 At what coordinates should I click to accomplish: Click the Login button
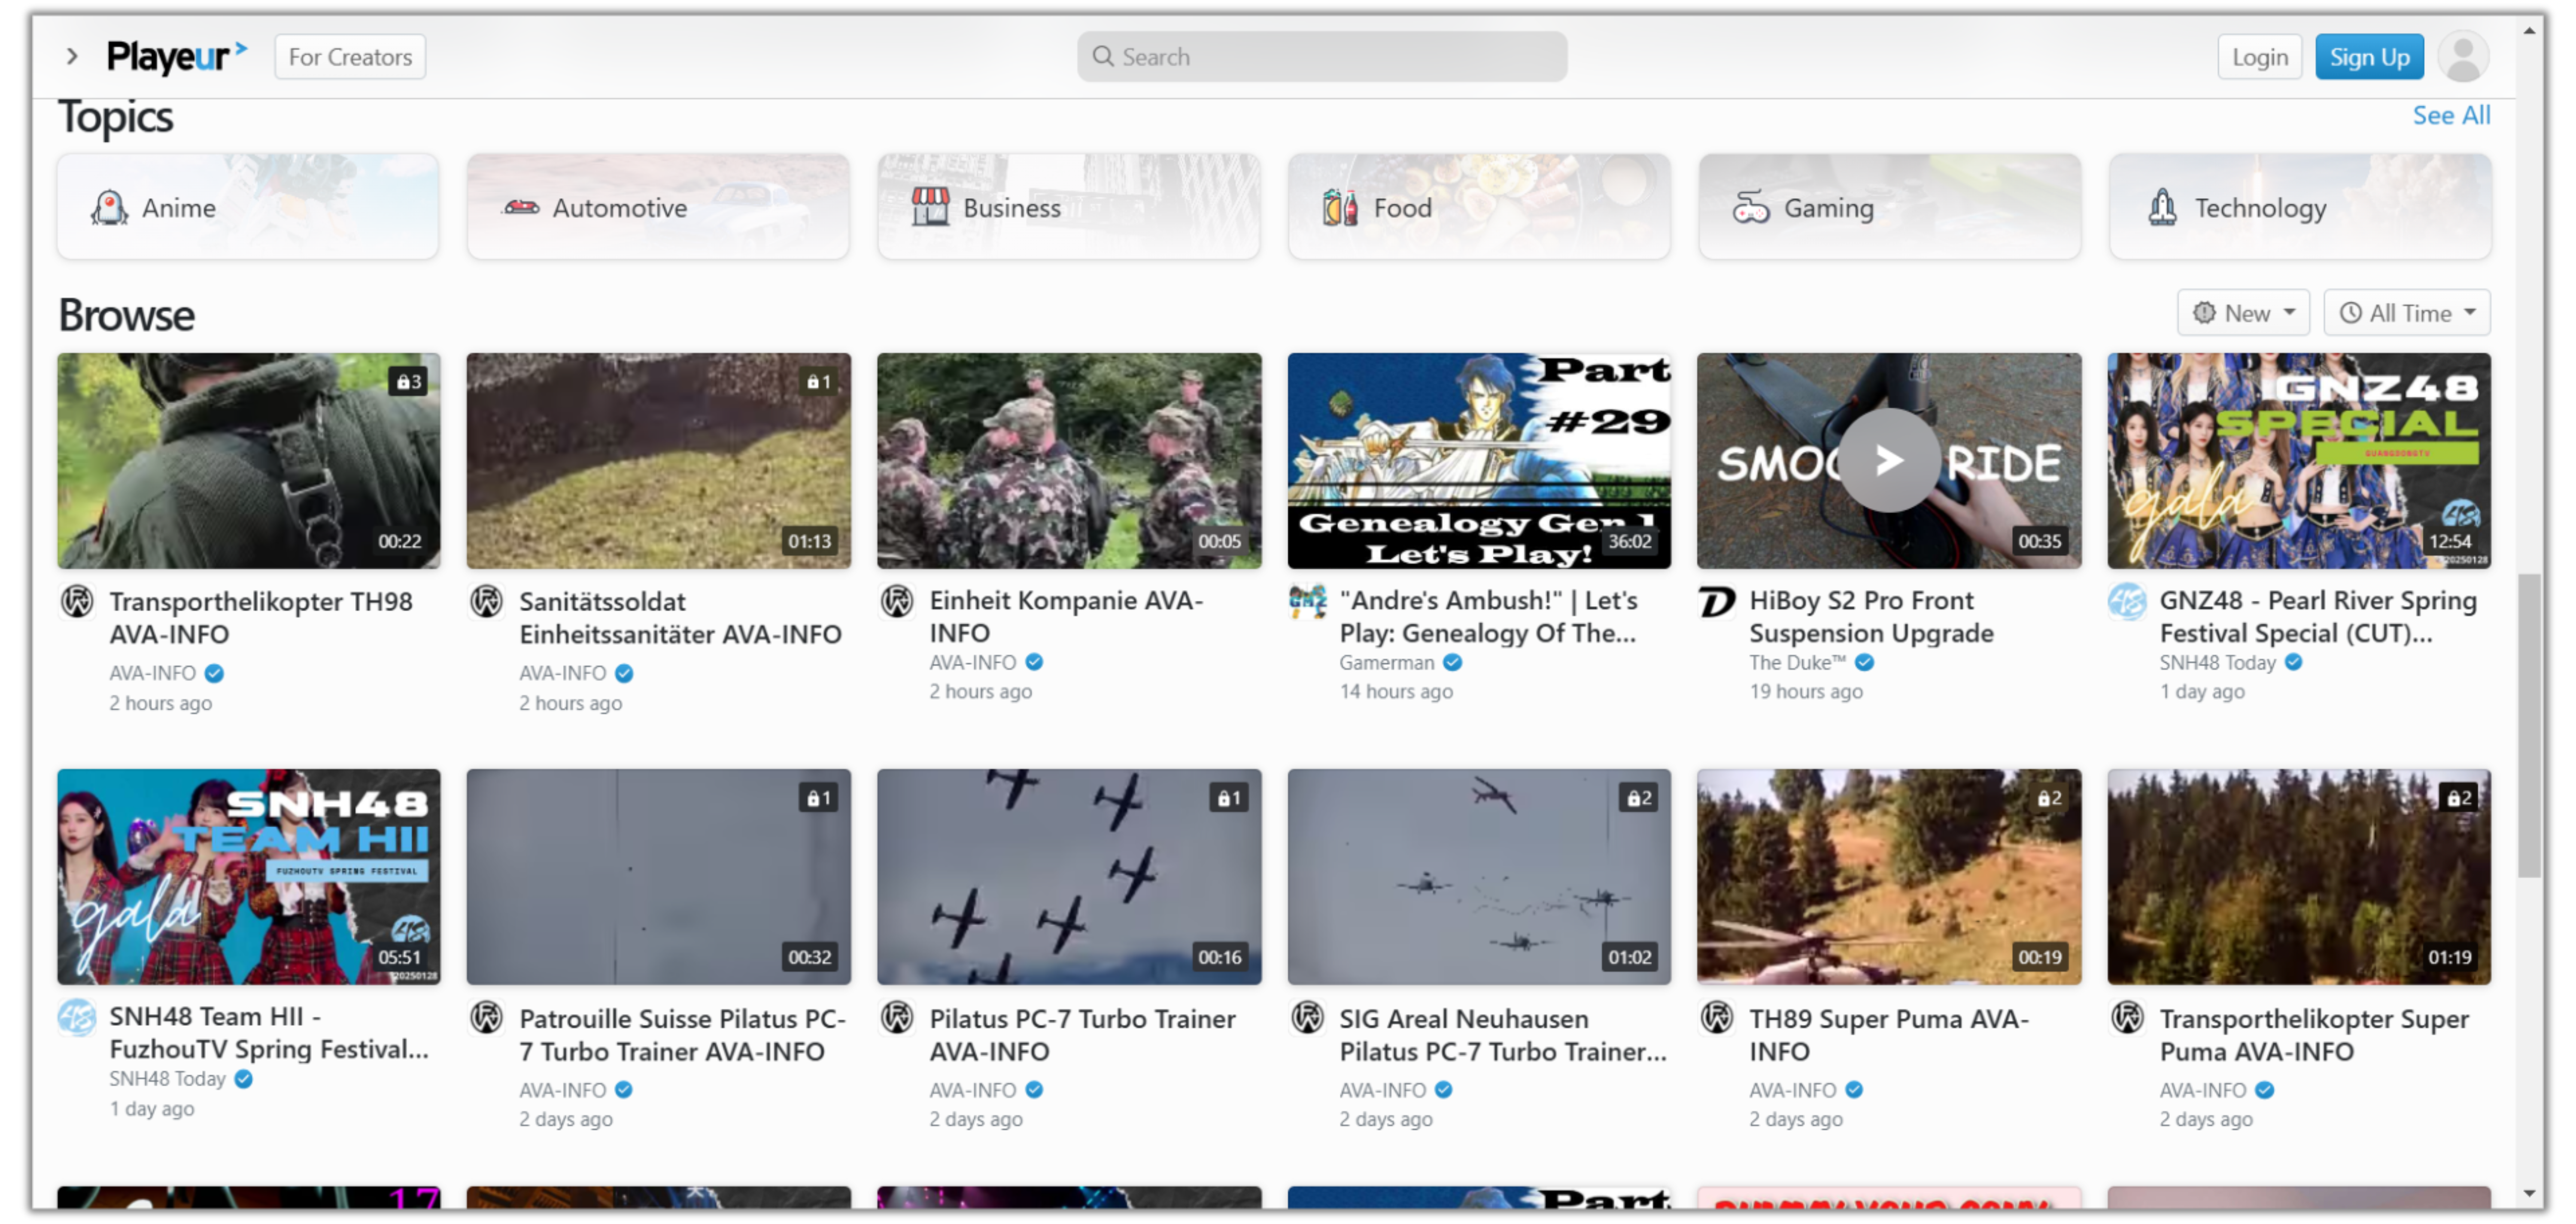[2259, 57]
